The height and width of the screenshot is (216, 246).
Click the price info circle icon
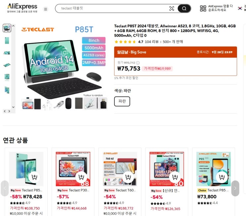tap(138, 63)
